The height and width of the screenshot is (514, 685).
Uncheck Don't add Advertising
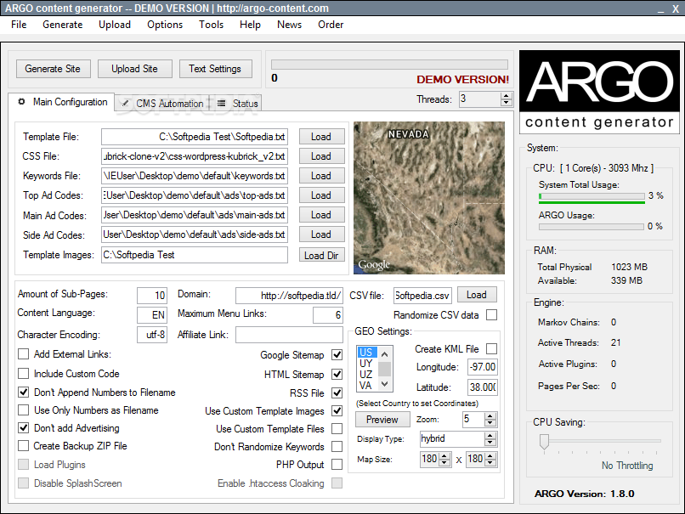tap(23, 428)
